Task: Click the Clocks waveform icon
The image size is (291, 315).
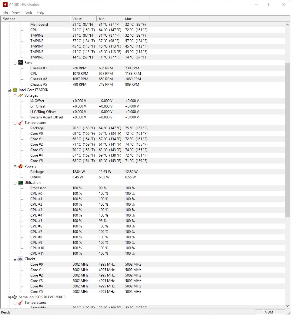Action: 21,259
